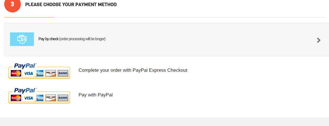329x126 pixels.
Task: Click American Express icon in Pay with PayPal button
Action: (x=40, y=98)
